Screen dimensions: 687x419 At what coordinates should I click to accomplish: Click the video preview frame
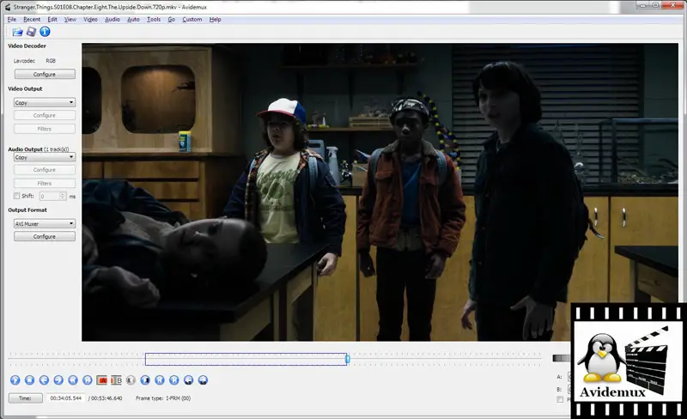coord(380,191)
